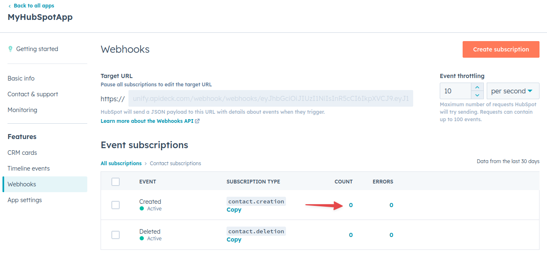
Task: Click the Getting started lightbulb icon
Action: point(10,49)
